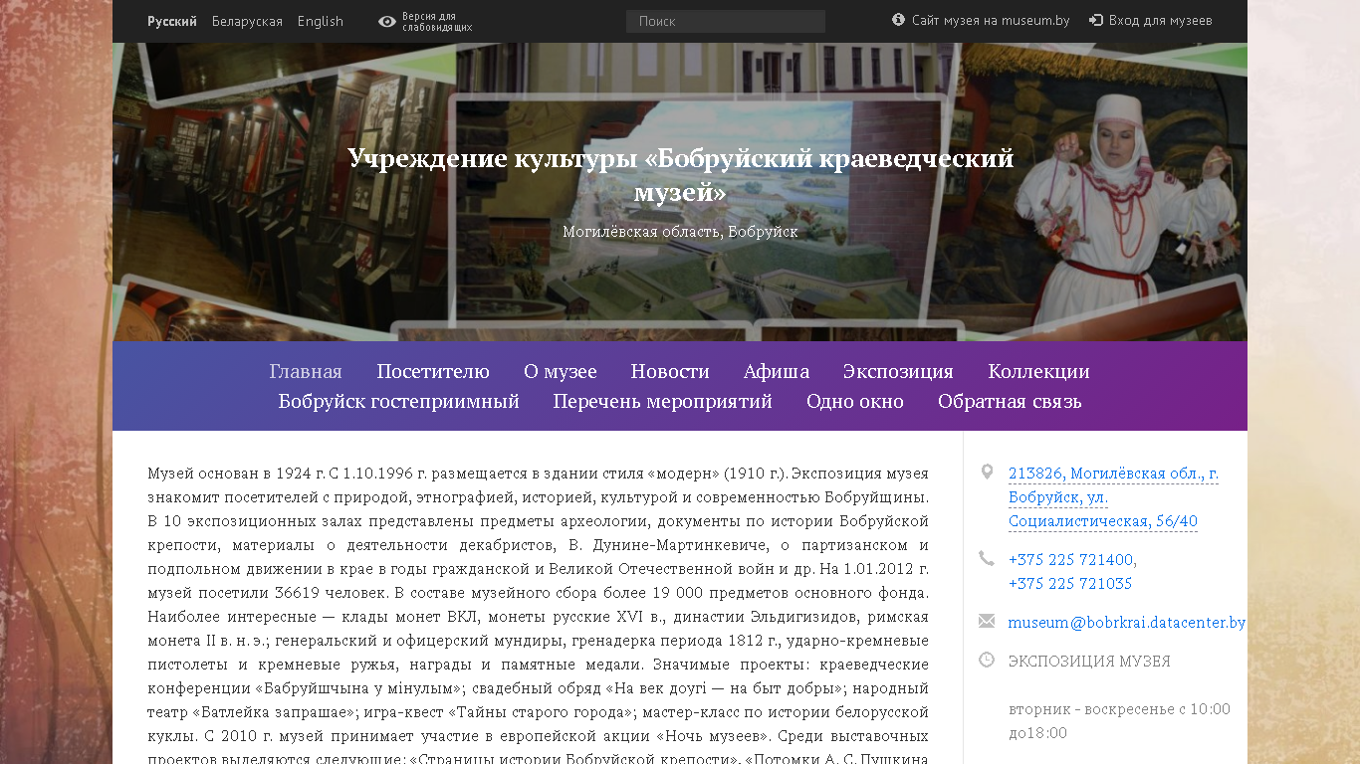The height and width of the screenshot is (764, 1360).
Task: Open Перечень мероприятий menu item
Action: click(x=663, y=401)
